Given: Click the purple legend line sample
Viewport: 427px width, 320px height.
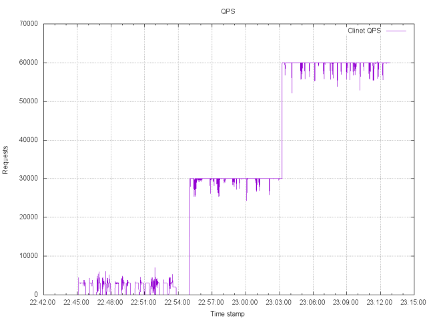Looking at the screenshot, I should point(396,31).
